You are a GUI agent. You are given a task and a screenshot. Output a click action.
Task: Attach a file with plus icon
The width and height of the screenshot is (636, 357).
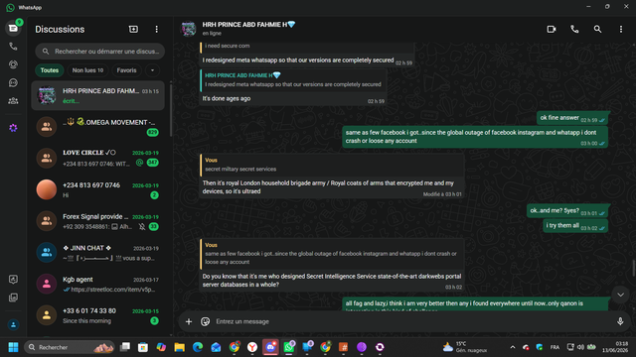[x=189, y=321]
